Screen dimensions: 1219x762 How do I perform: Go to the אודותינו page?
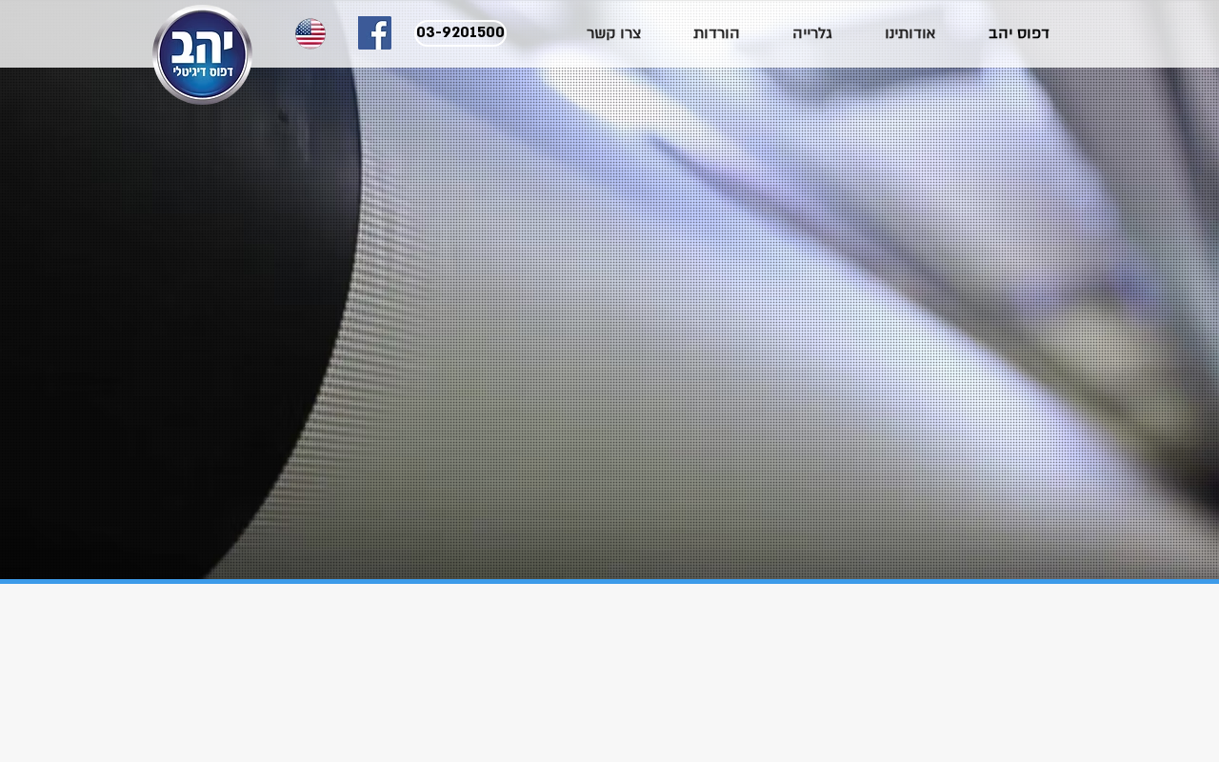pyautogui.click(x=910, y=33)
